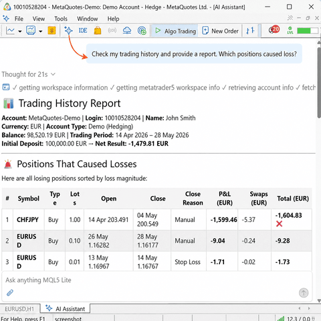Click the send message arrow button
Screen dimensions: 321x321
(x=304, y=293)
